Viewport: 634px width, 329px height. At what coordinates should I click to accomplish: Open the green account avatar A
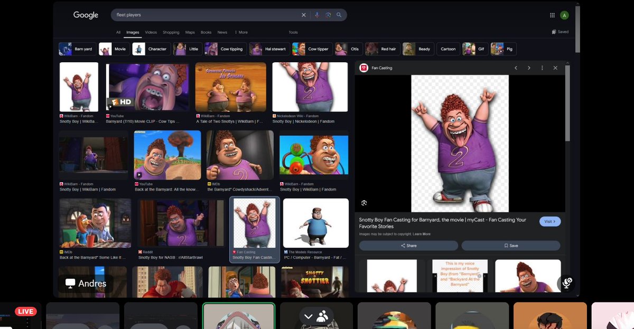(564, 15)
